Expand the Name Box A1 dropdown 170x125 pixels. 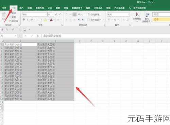coord(16,36)
